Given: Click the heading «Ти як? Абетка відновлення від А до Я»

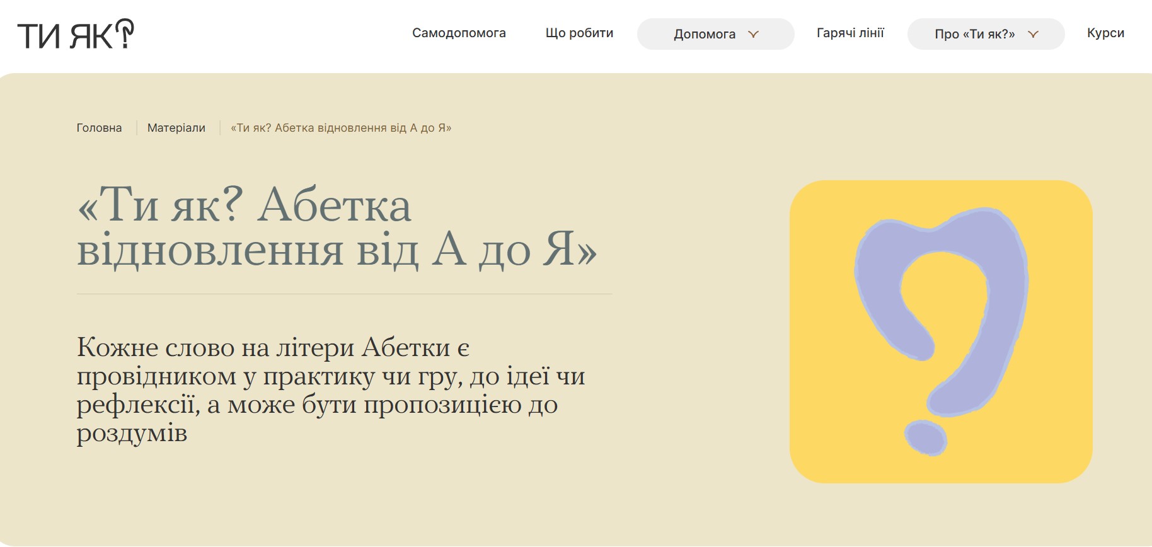Looking at the screenshot, I should pyautogui.click(x=337, y=227).
